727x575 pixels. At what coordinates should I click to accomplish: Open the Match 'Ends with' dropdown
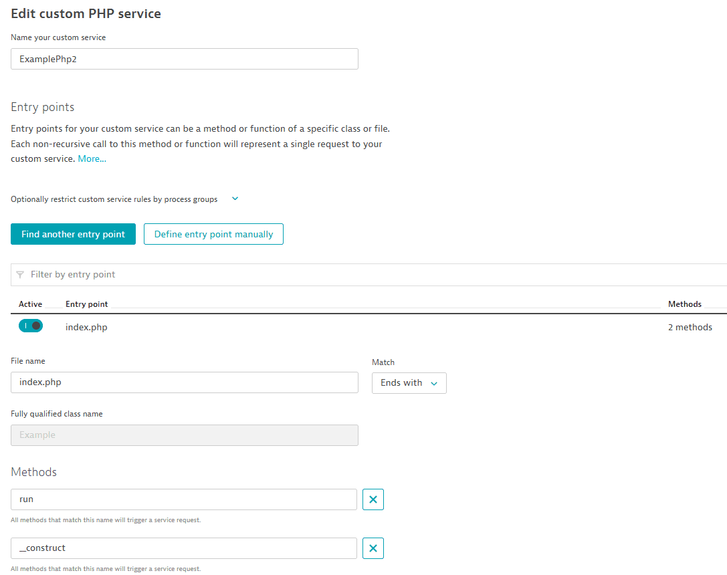[409, 383]
